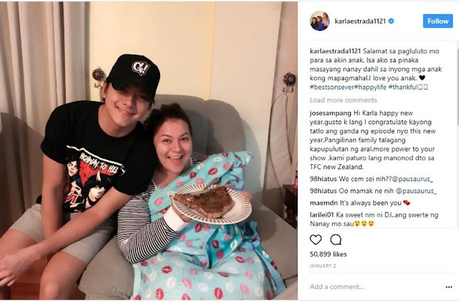Click the verified badge beside karlaestrada1121
Screen dimensions: 459x302
tap(391, 21)
